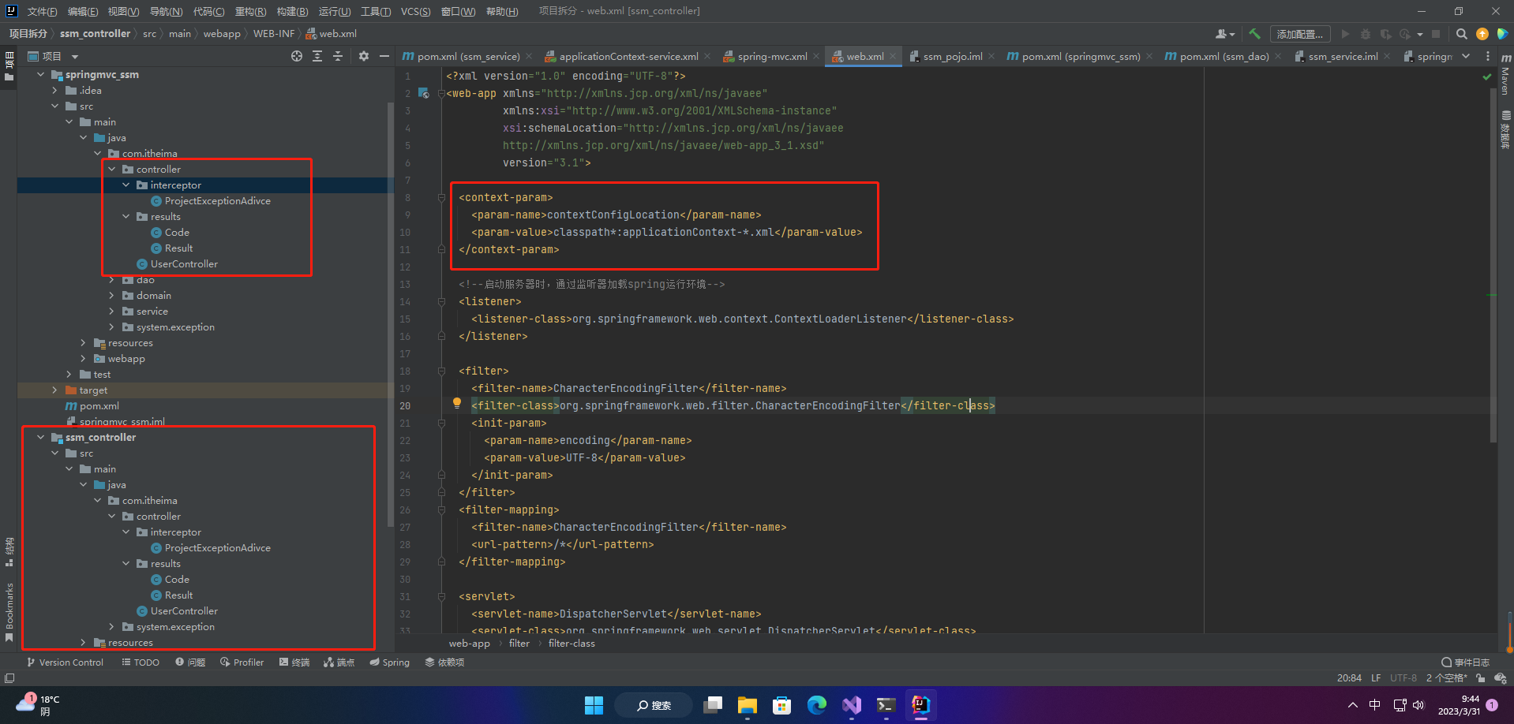Screen dimensions: 1514x724
Task: Open project panel gear options
Action: click(364, 56)
